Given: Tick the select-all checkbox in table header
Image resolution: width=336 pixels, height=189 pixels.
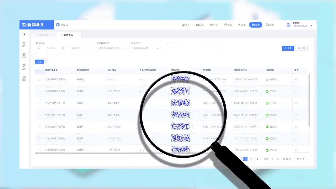Looking at the screenshot, I should (x=39, y=70).
